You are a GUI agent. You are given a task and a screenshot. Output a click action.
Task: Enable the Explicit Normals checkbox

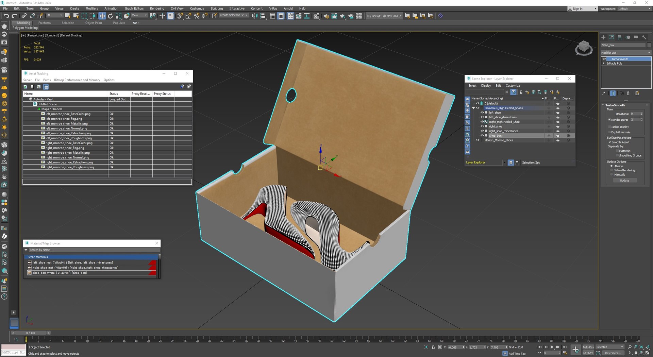(x=609, y=132)
